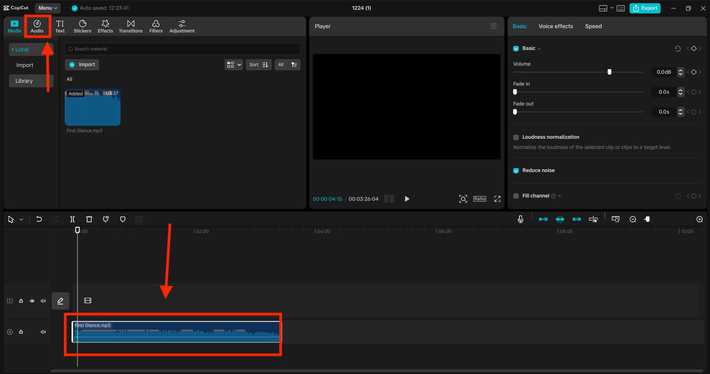710x374 pixels.
Task: Click the Split tool in the timeline toolbar
Action: (72, 219)
